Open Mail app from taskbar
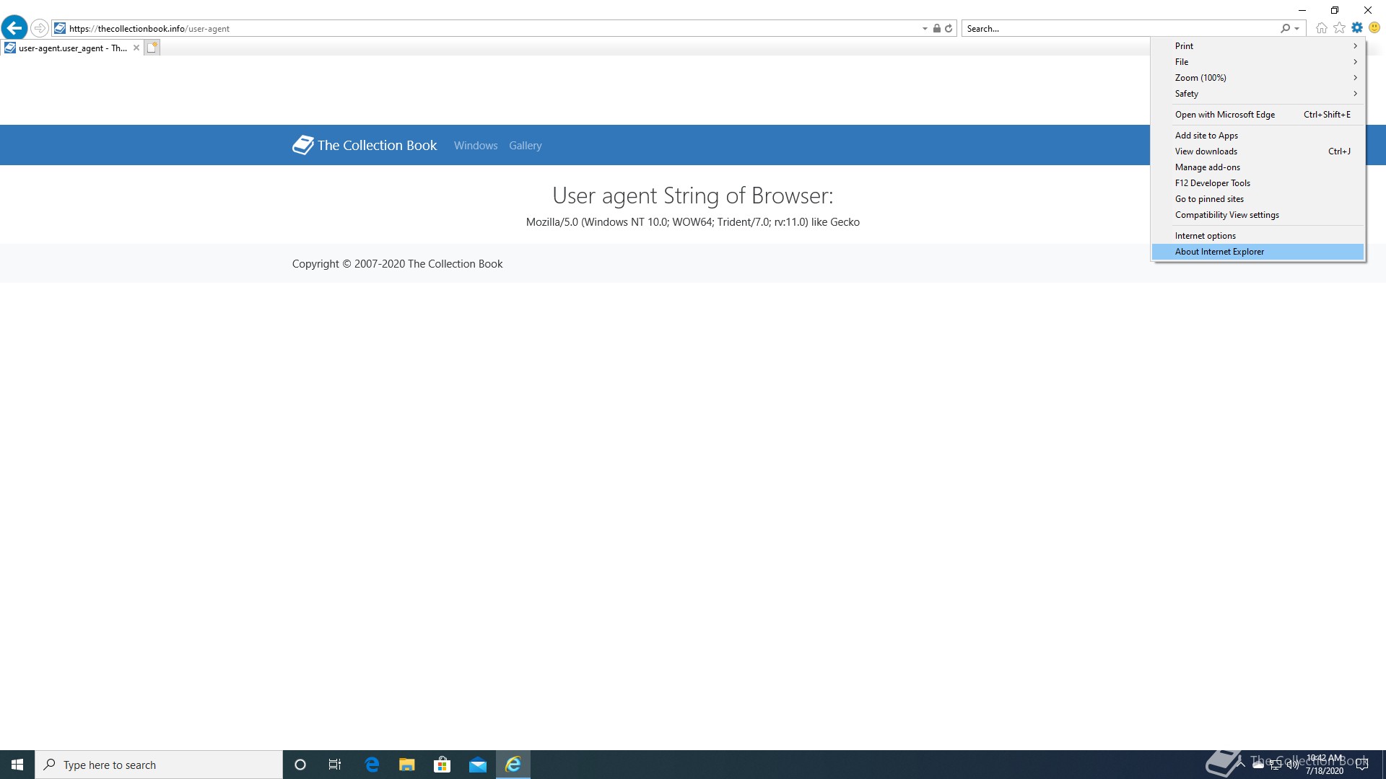Screen dimensions: 1386x779 point(477,765)
